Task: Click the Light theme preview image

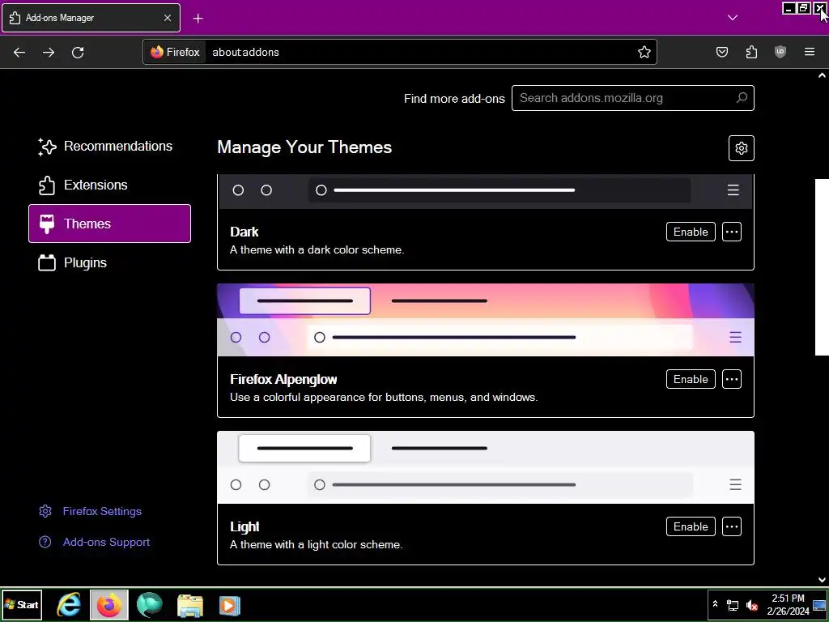Action: [x=486, y=467]
